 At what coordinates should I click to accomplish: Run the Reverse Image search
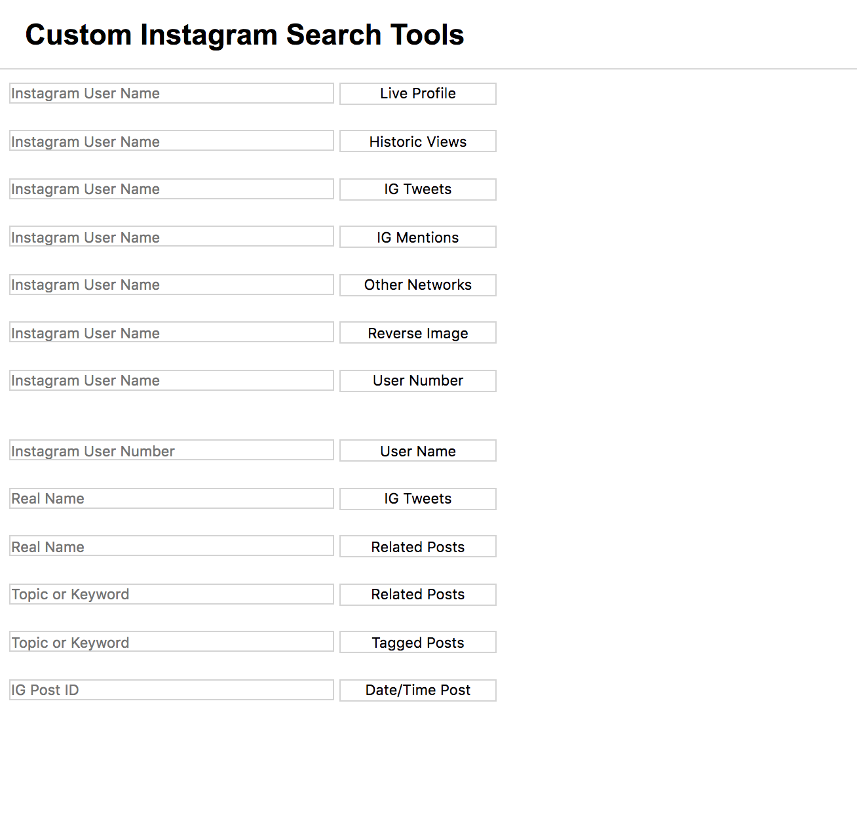click(417, 333)
